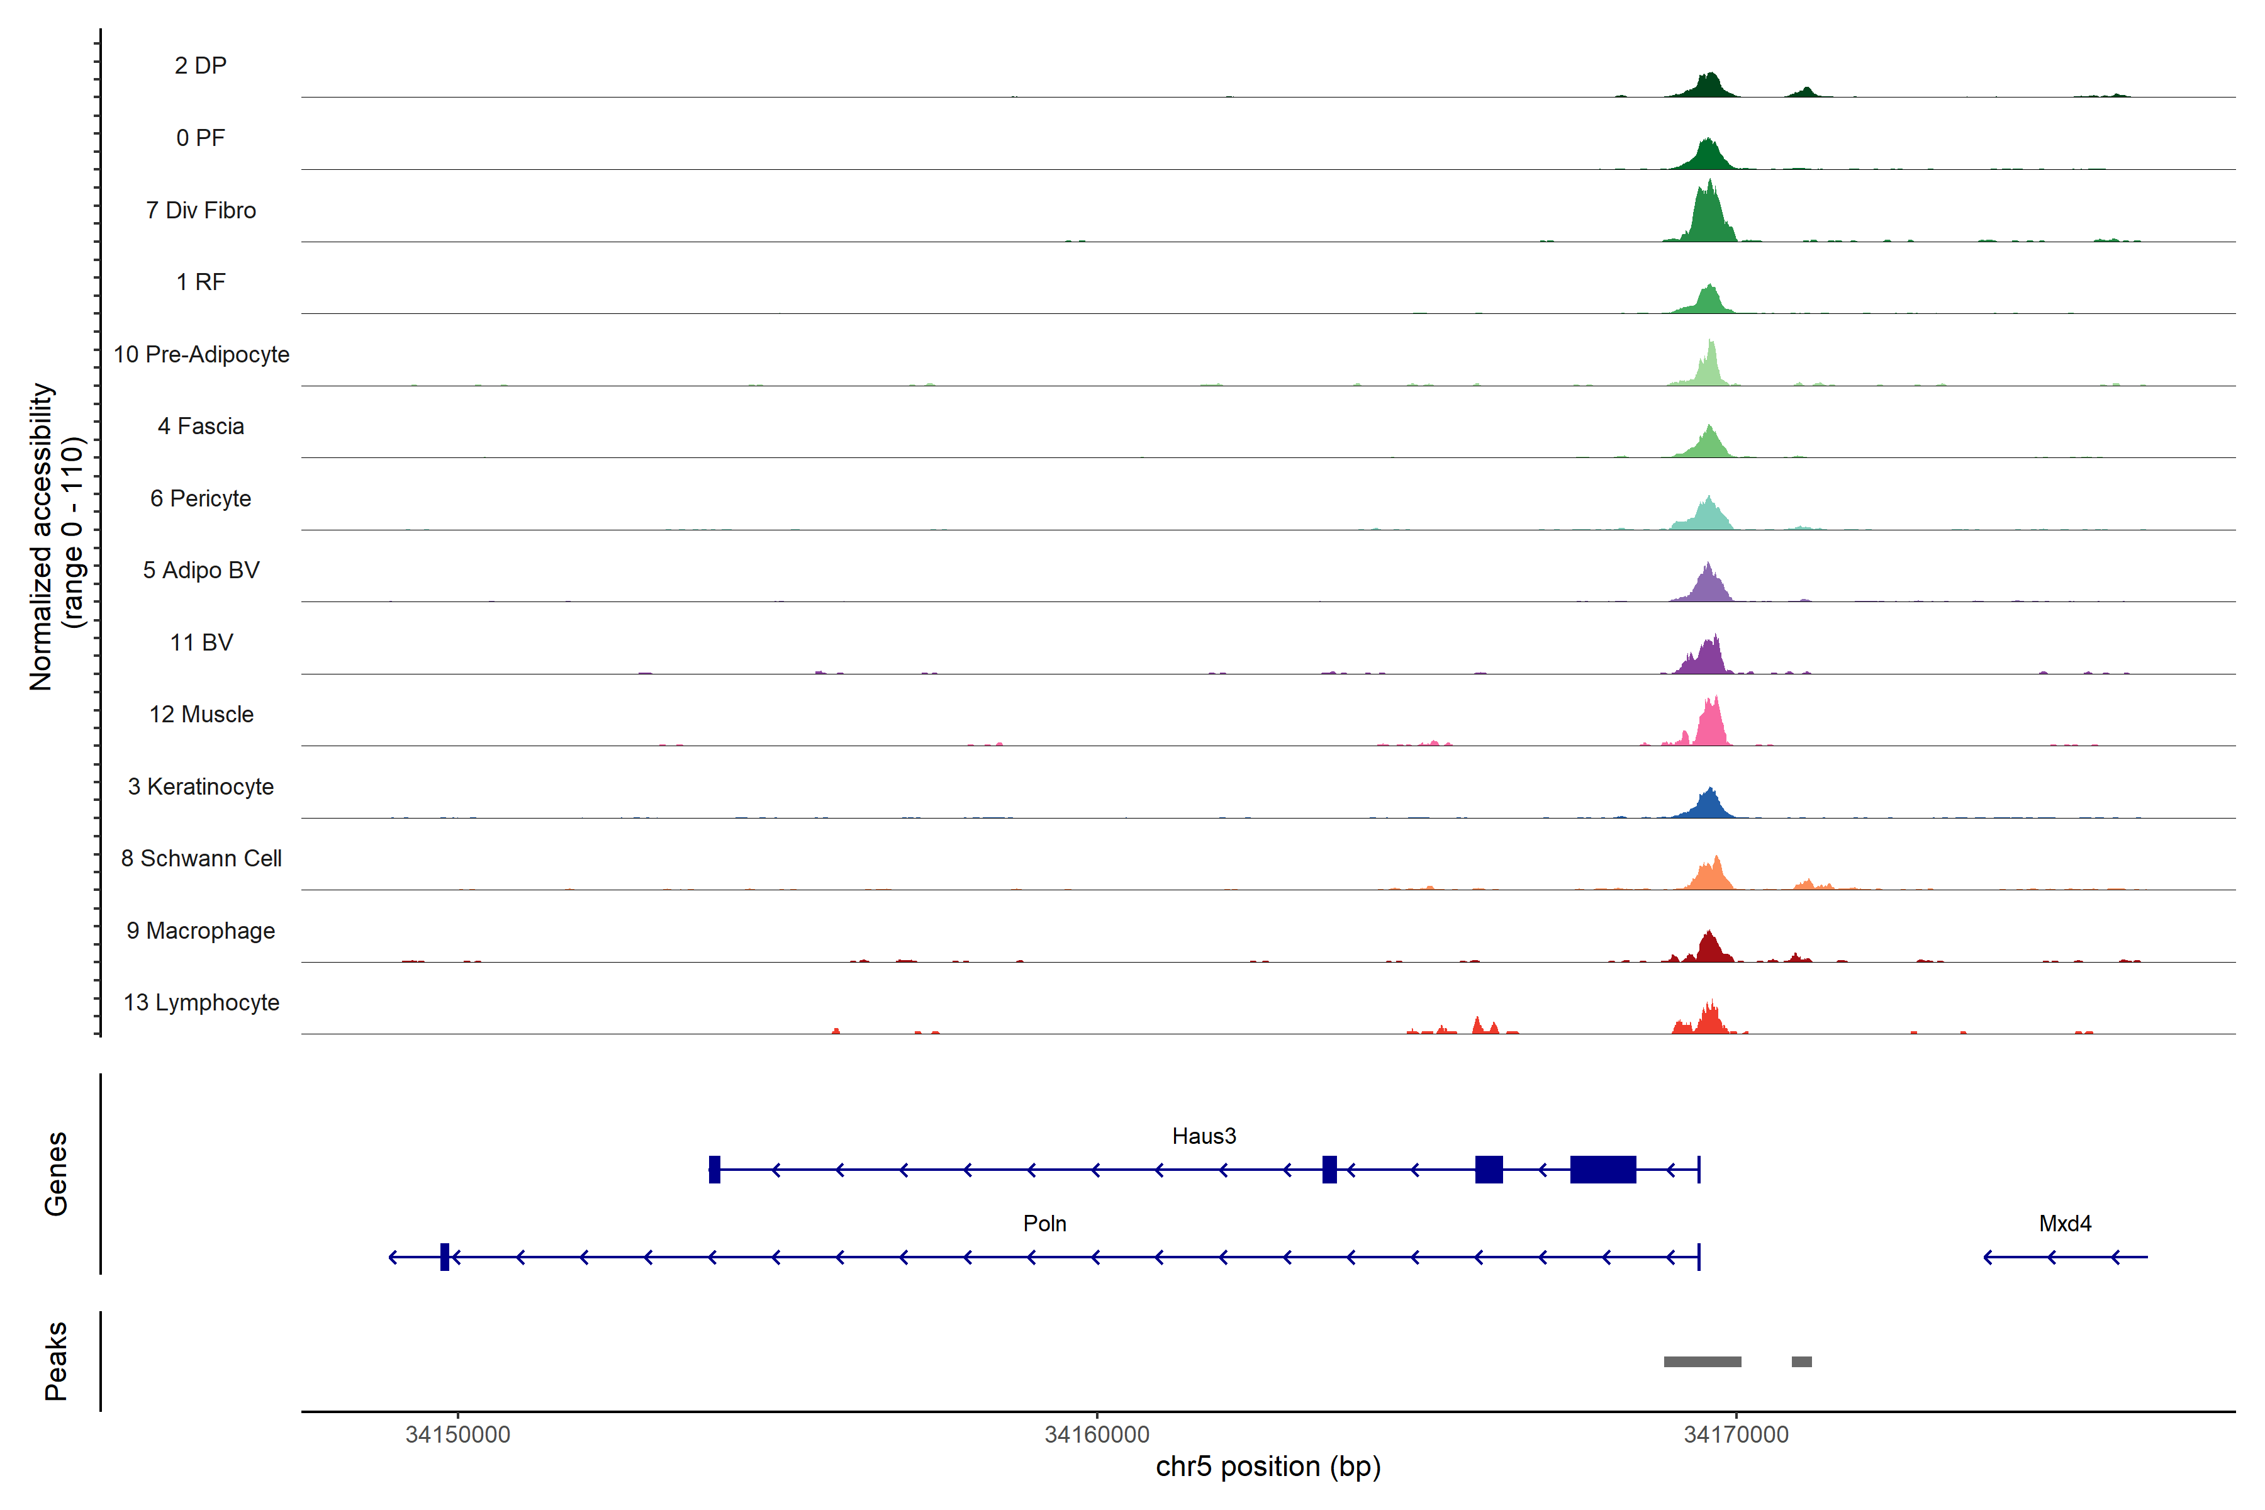Click the wide gray peak bar

(x=1702, y=1362)
